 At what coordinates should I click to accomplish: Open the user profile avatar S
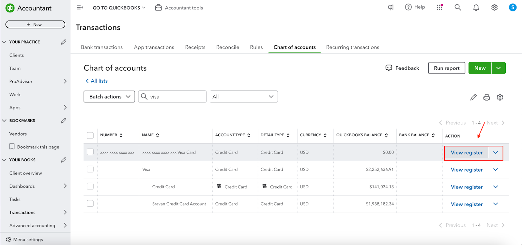tap(513, 7)
